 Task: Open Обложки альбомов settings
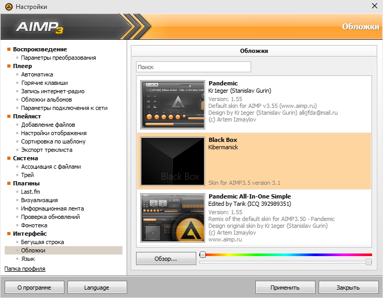pyautogui.click(x=47, y=100)
